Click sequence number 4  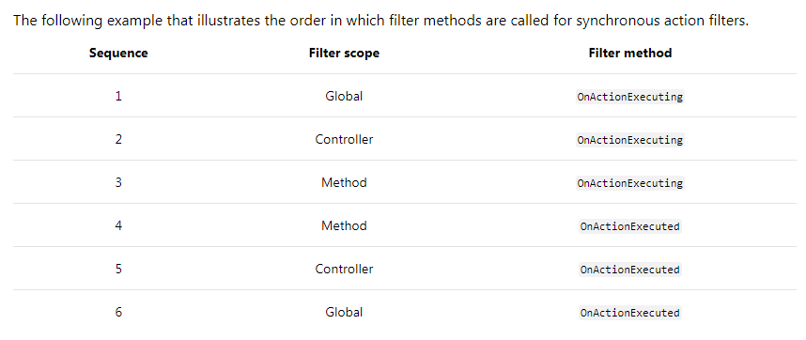tap(118, 225)
